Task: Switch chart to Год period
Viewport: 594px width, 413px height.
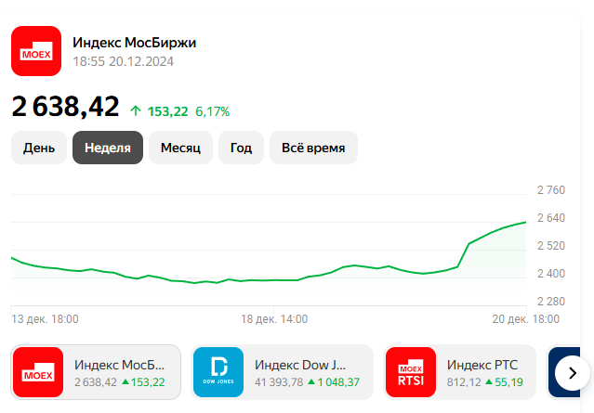Action: (241, 148)
